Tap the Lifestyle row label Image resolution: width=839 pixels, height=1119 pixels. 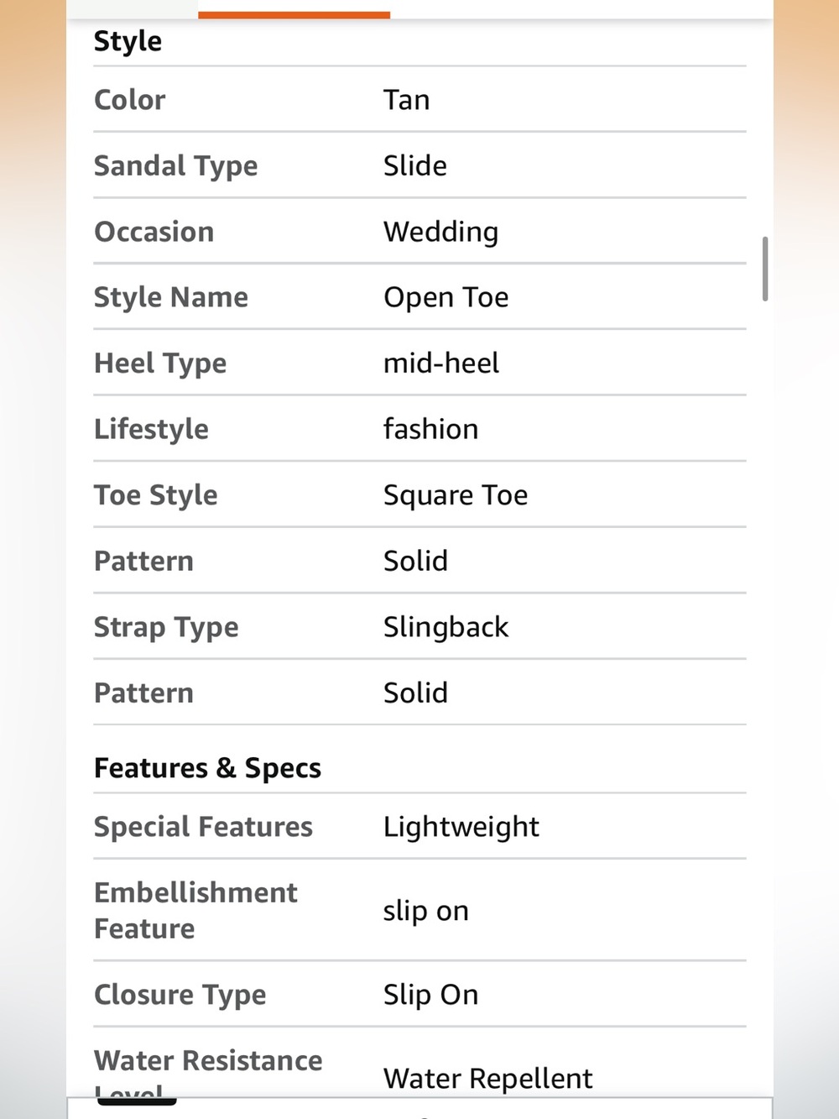click(x=151, y=429)
